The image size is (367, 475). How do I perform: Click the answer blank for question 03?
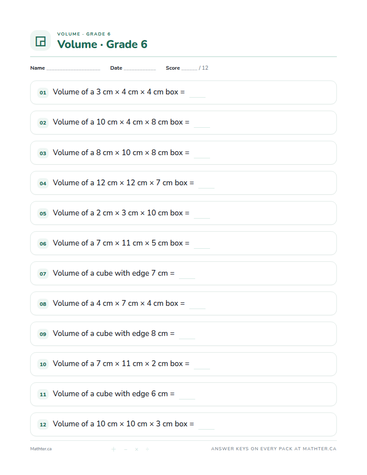(x=202, y=153)
